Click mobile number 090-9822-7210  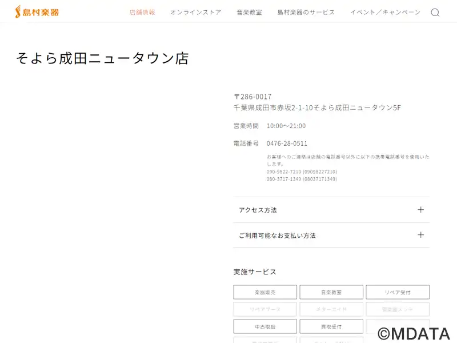[284, 171]
